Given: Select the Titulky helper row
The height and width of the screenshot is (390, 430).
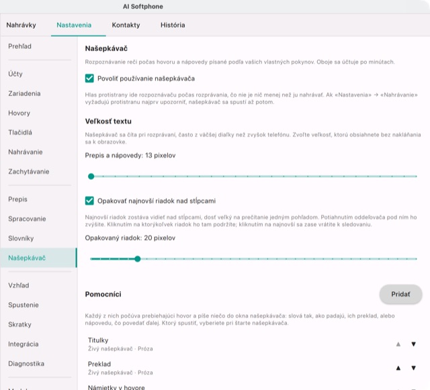Looking at the screenshot, I should click(x=253, y=344).
